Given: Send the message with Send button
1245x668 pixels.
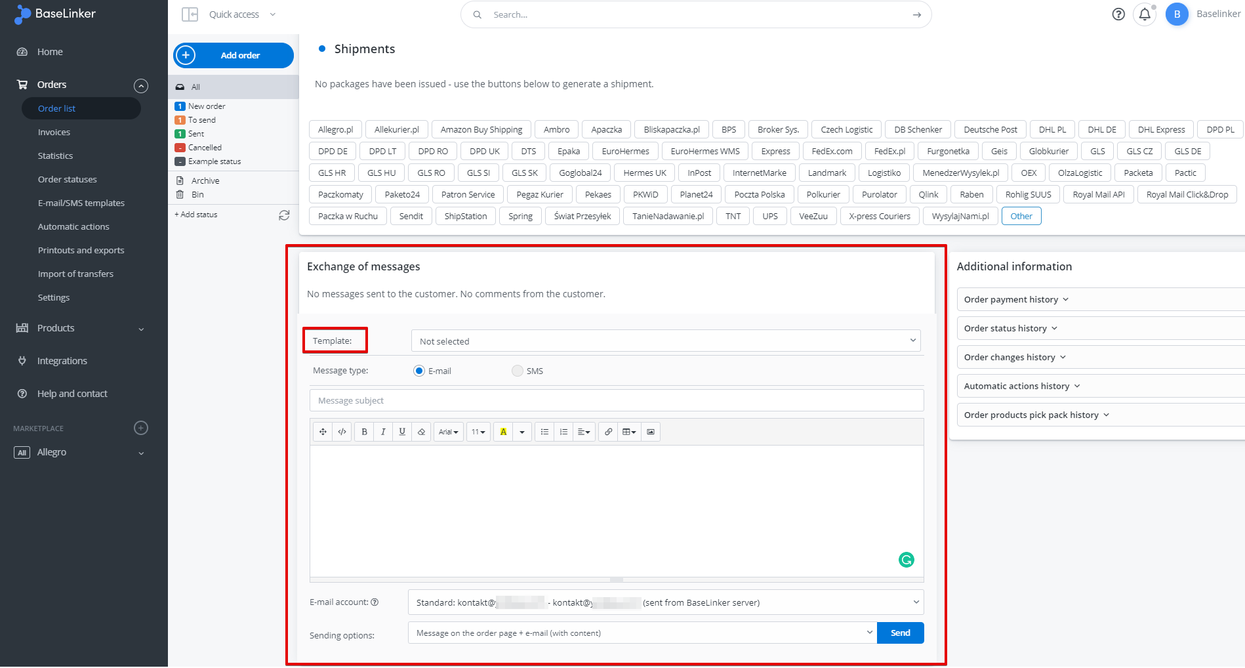Looking at the screenshot, I should (901, 633).
